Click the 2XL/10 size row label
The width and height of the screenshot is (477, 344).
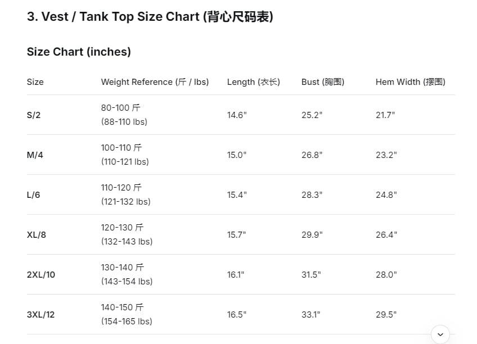(41, 275)
